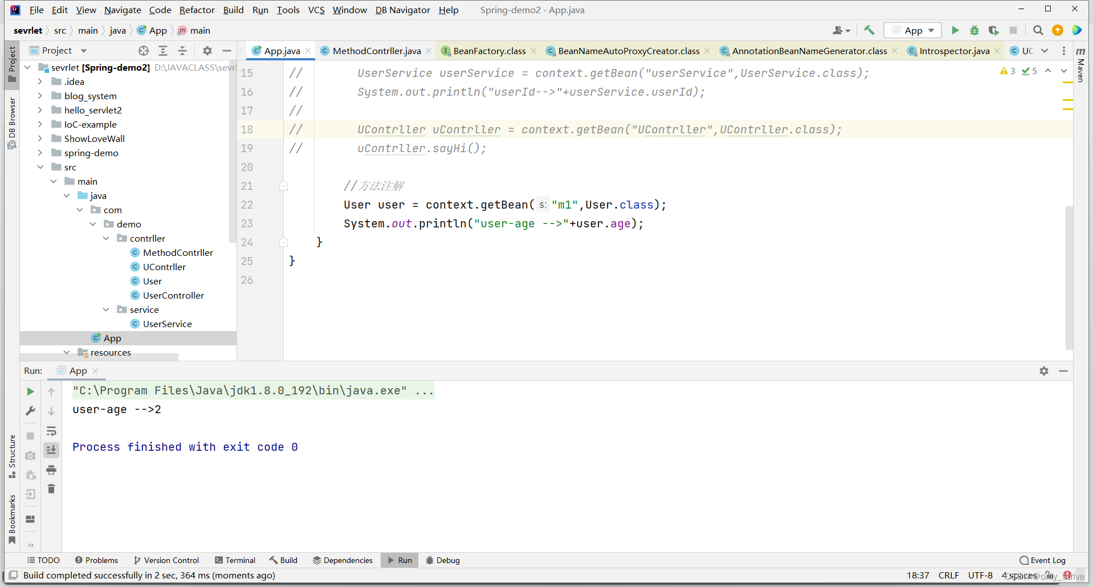The height and width of the screenshot is (587, 1093).
Task: Toggle the Project side tool window
Action: pyautogui.click(x=12, y=64)
